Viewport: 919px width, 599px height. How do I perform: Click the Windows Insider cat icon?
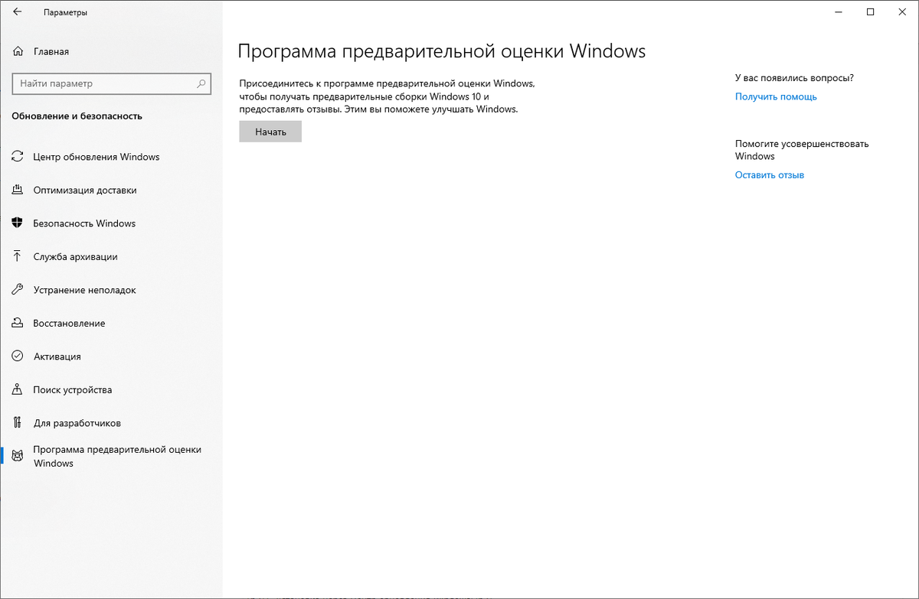(18, 456)
